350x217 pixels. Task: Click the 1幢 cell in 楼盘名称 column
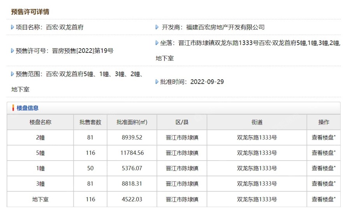tap(40, 168)
